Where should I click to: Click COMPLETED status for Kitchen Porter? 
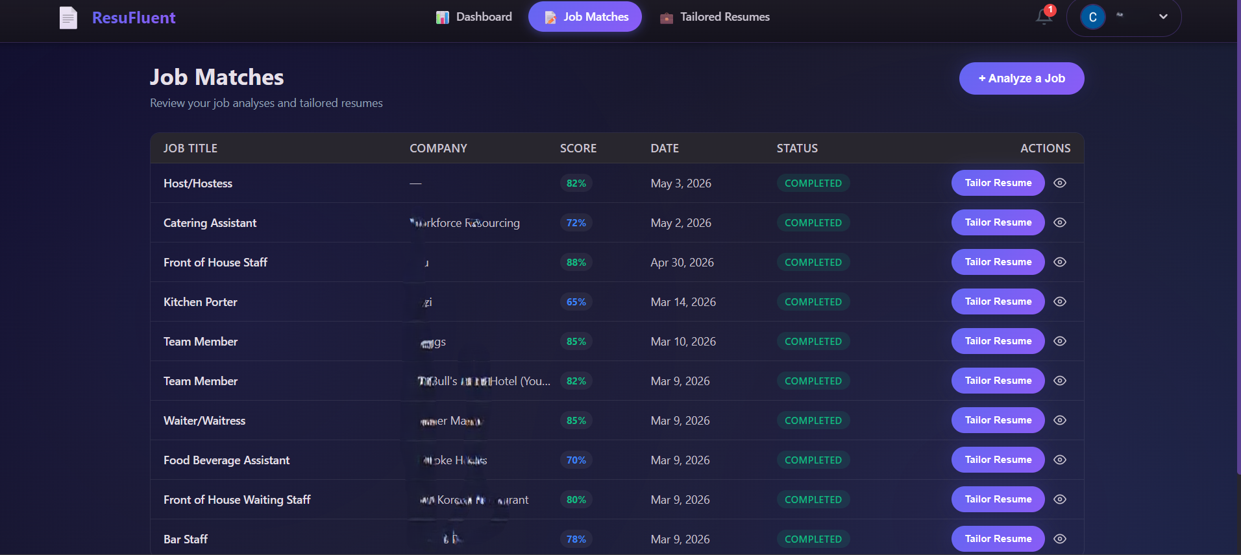click(813, 302)
